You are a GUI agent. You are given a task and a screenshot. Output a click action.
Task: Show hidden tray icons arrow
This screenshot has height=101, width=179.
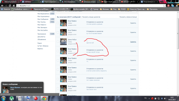[149, 98]
